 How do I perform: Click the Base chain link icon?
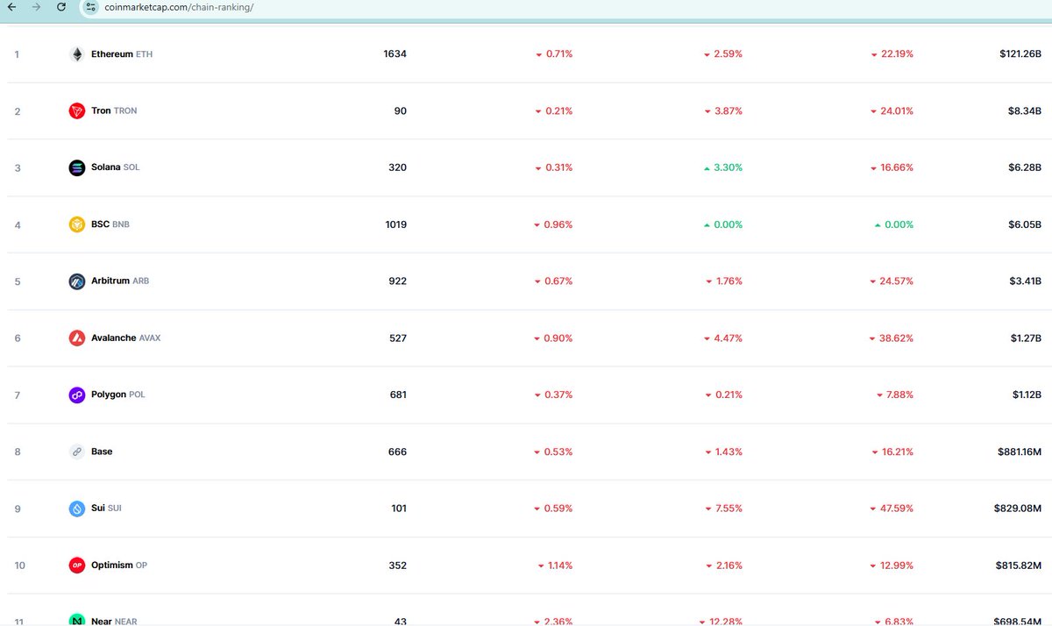77,452
